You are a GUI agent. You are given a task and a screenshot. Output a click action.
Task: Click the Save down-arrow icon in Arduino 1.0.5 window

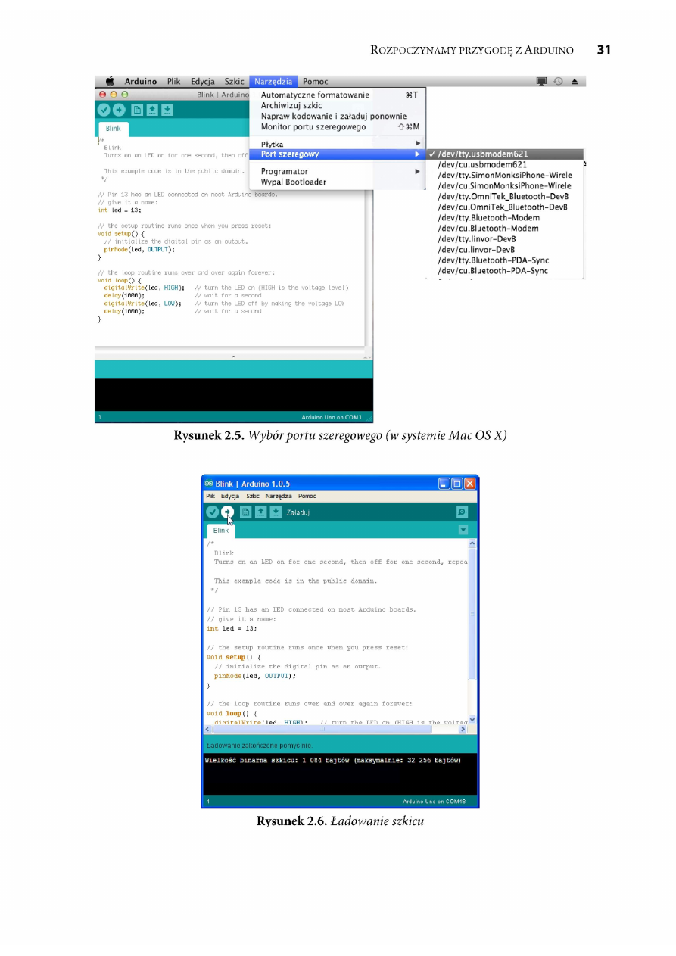(x=276, y=512)
